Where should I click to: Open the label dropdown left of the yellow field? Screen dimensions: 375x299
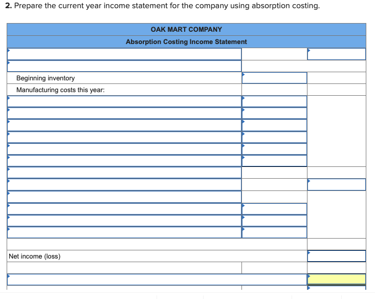point(157,280)
